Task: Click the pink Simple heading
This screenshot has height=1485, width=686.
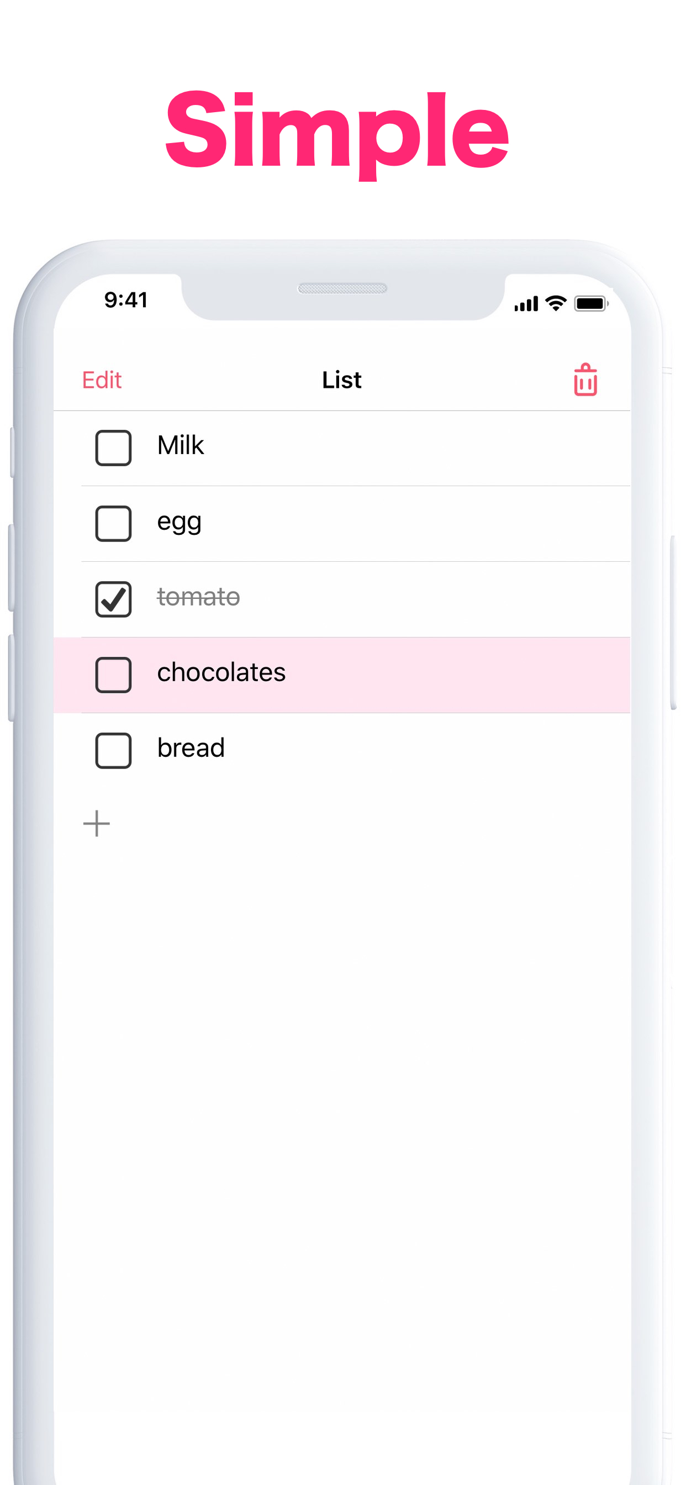Action: pos(337,133)
